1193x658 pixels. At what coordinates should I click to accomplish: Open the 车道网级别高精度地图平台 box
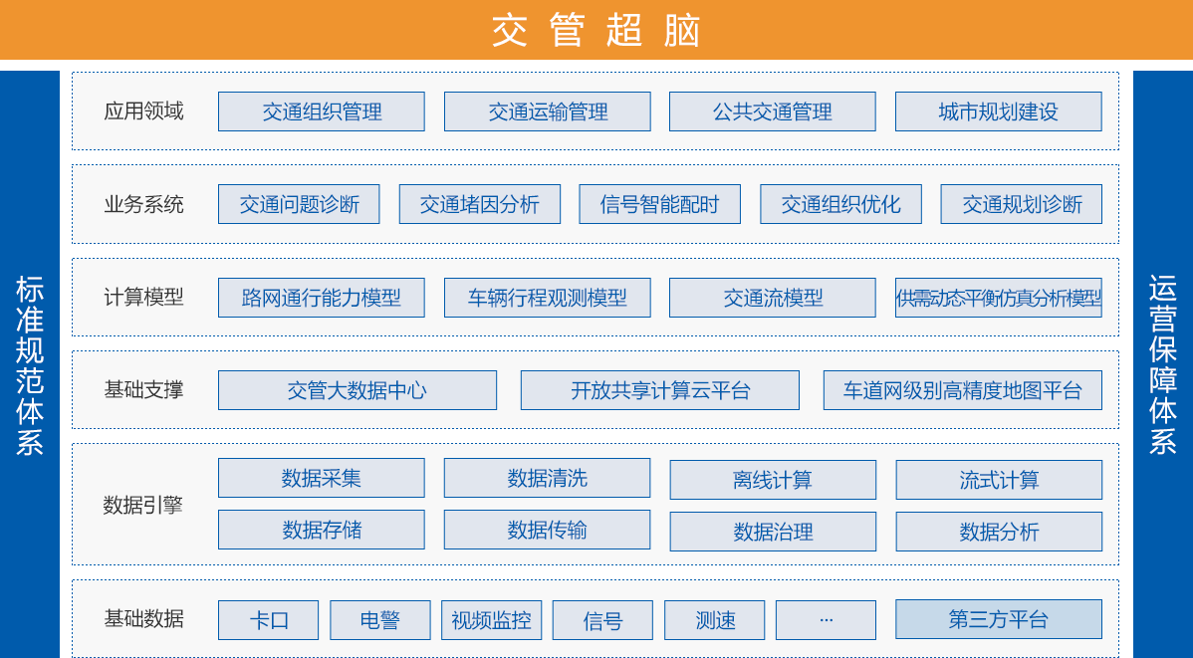[962, 390]
